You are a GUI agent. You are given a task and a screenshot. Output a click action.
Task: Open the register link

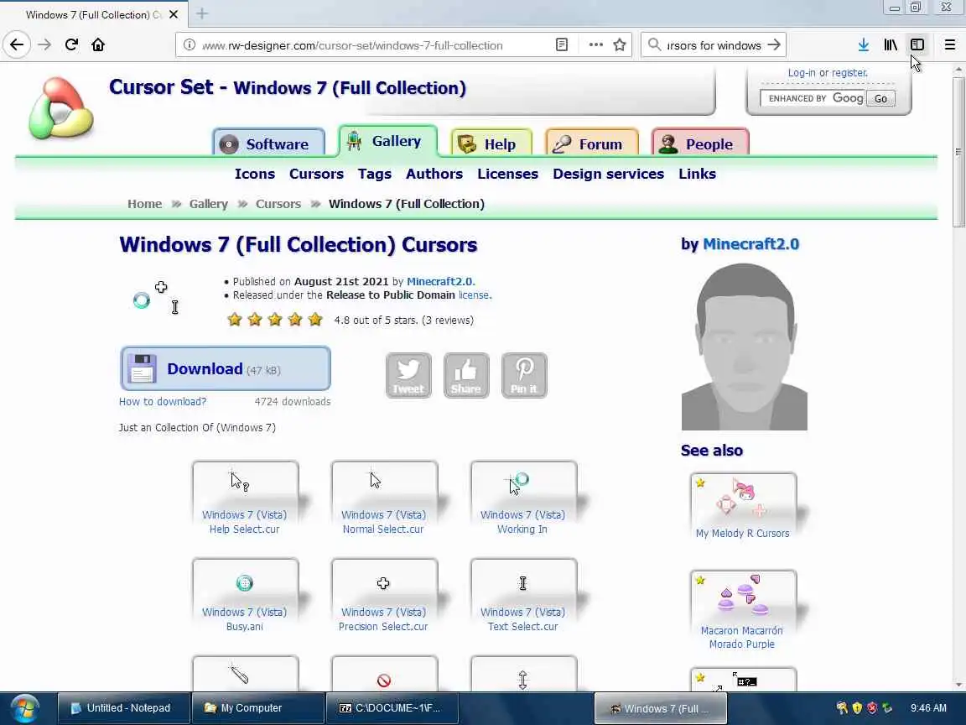849,73
